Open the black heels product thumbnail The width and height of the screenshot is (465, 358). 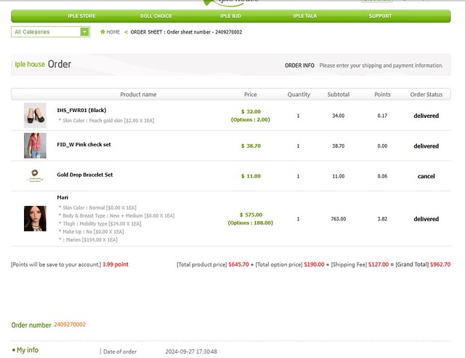tap(35, 115)
